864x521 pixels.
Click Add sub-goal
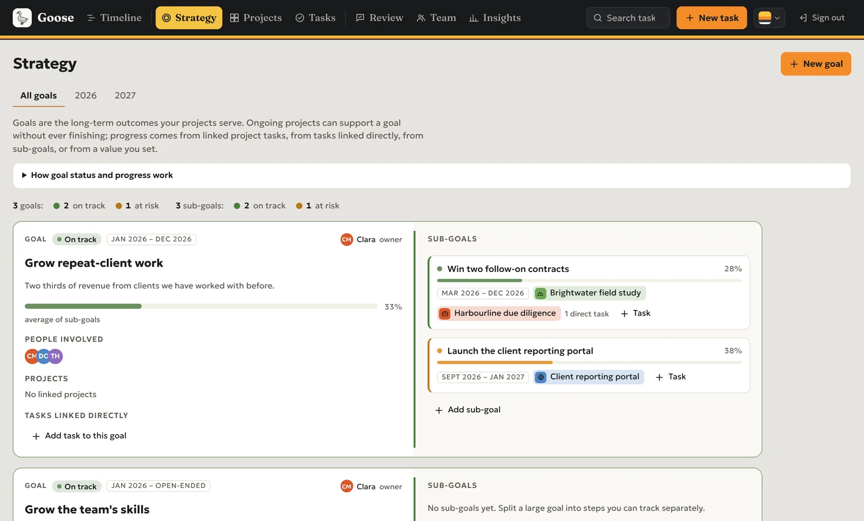point(468,410)
